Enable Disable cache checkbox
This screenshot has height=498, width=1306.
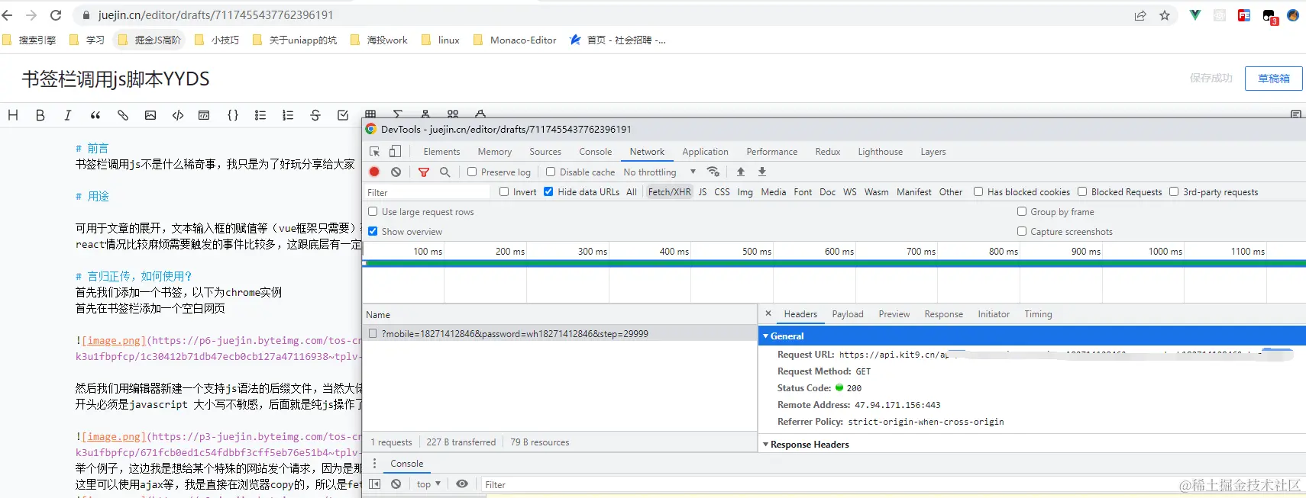(x=551, y=172)
